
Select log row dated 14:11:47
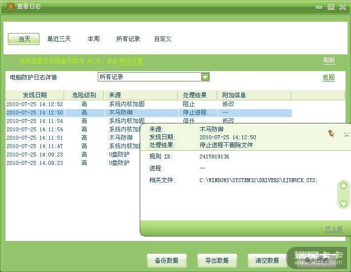coord(73,146)
